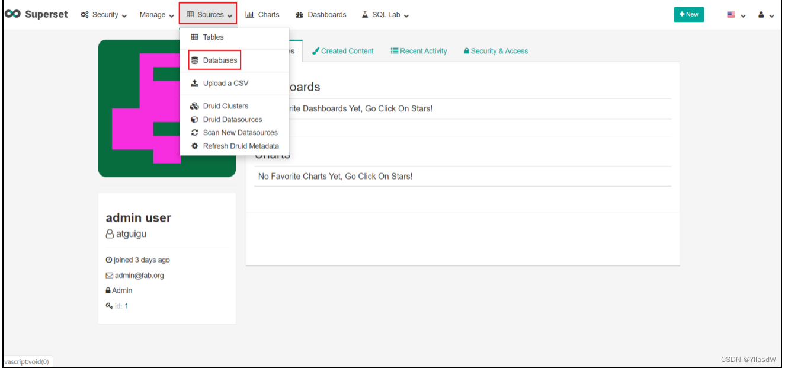Image resolution: width=785 pixels, height=368 pixels.
Task: Click the lock icon beside Admin role
Action: (108, 290)
